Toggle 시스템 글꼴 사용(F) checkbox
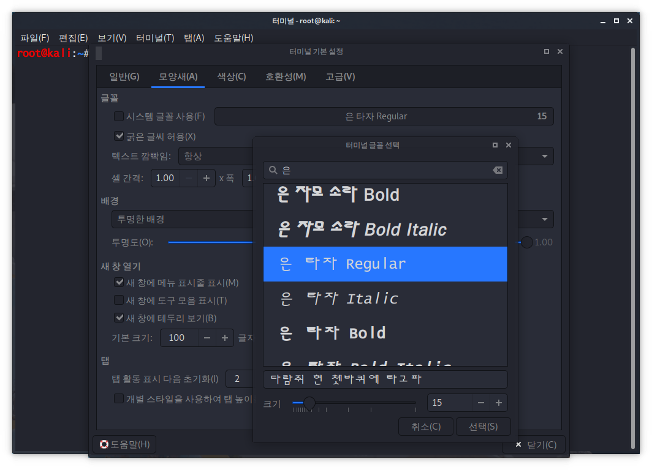 coord(119,116)
